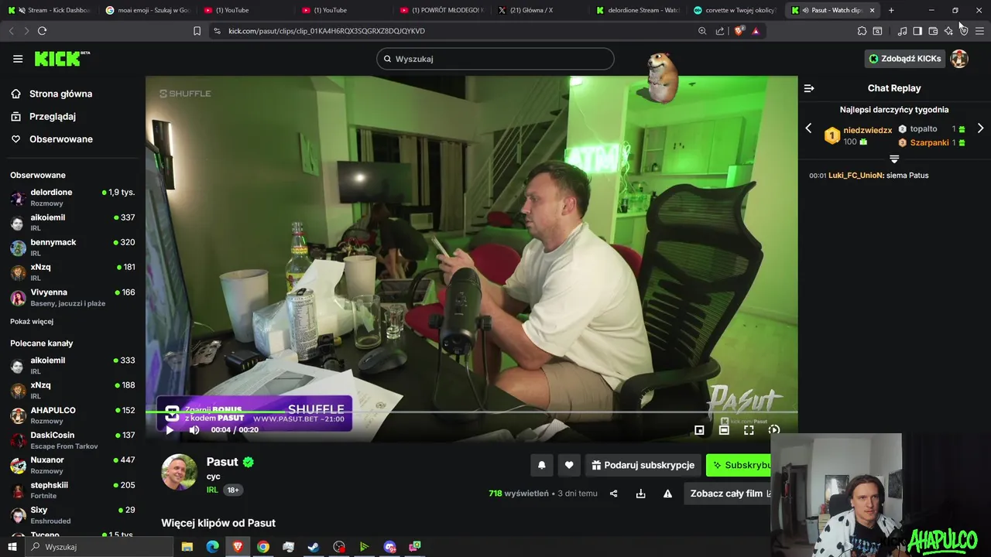Open the user profile avatar menu
This screenshot has width=991, height=557.
959,59
